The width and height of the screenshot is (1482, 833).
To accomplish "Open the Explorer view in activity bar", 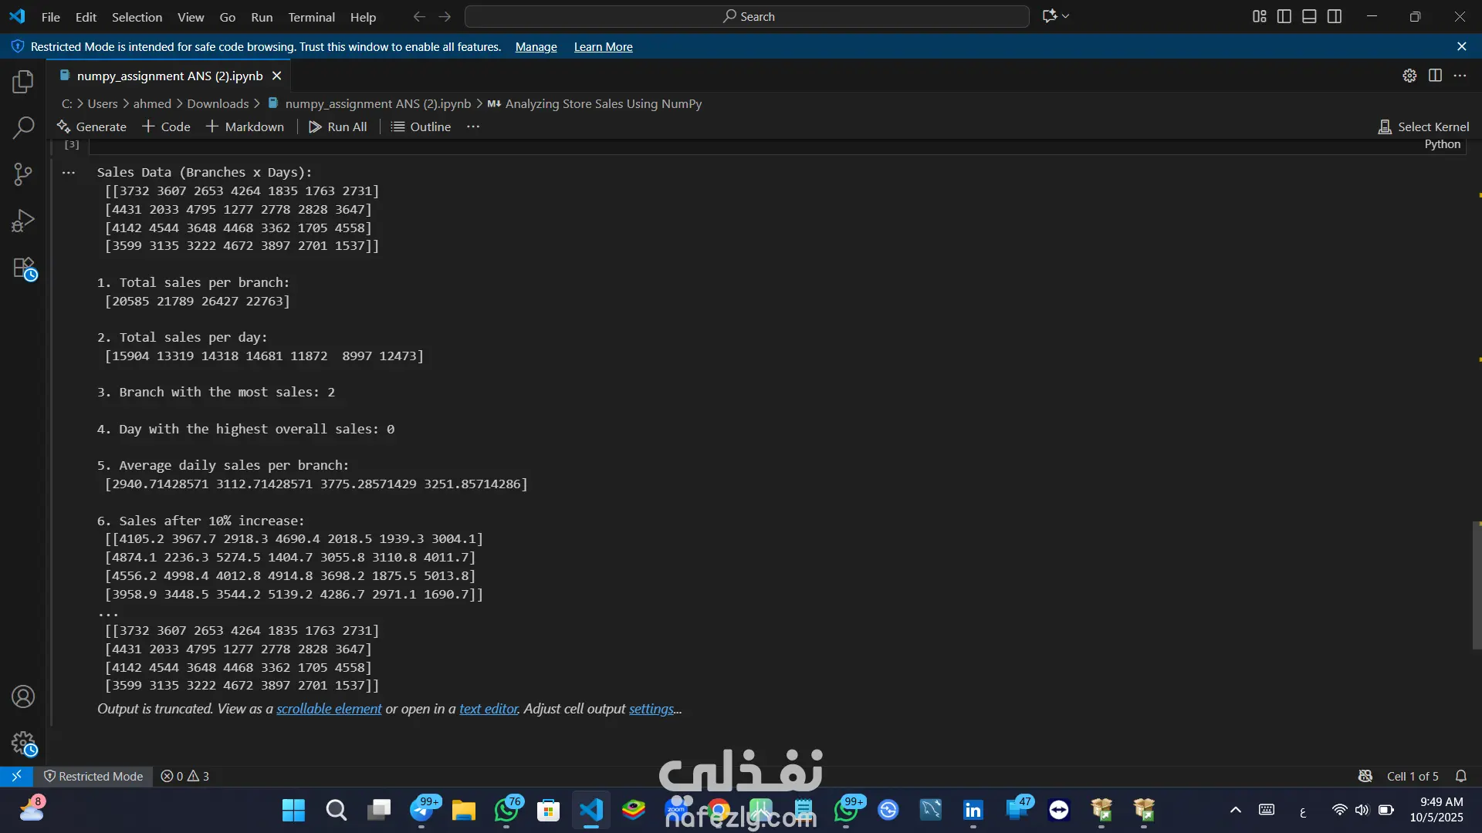I will tap(23, 82).
